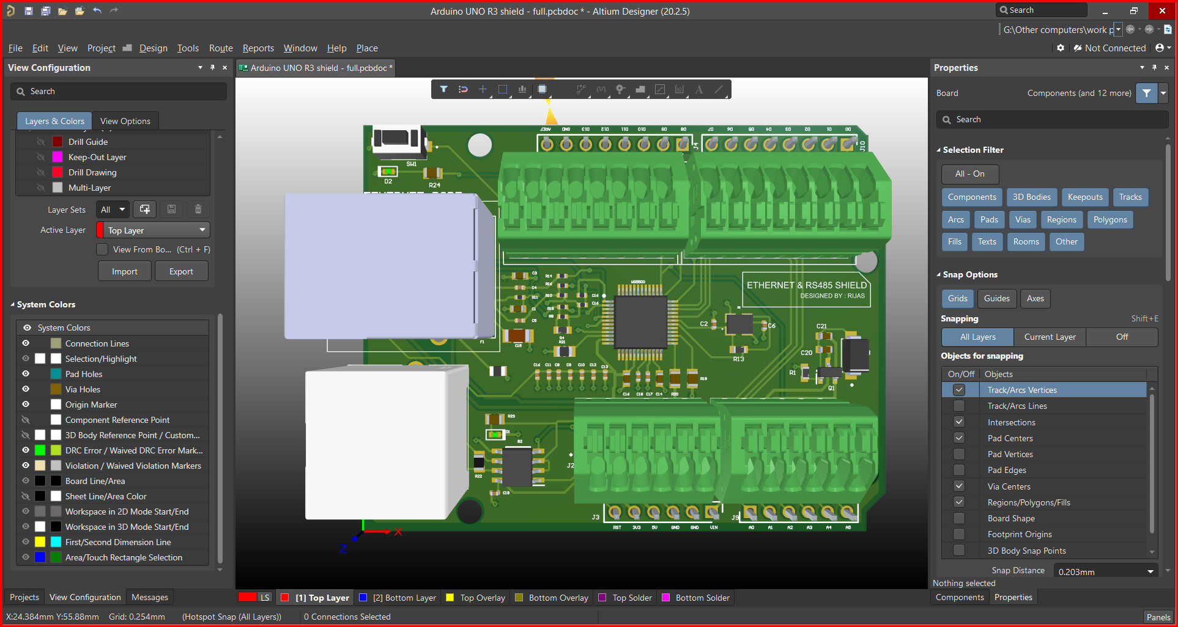The height and width of the screenshot is (627, 1178).
Task: Click the Save All icon
Action: 45,11
